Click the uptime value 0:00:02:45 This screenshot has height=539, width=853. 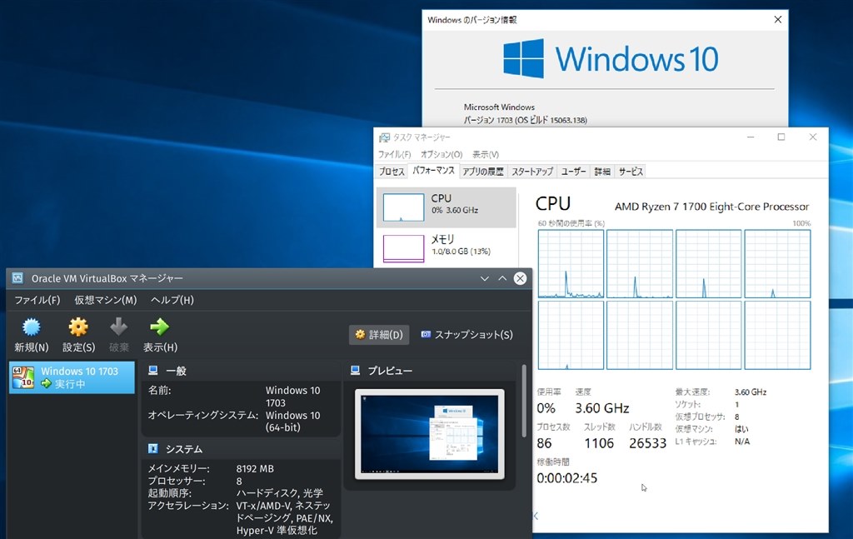566,478
